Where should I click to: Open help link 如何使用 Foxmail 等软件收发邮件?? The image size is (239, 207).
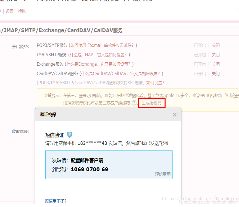coord(102,45)
